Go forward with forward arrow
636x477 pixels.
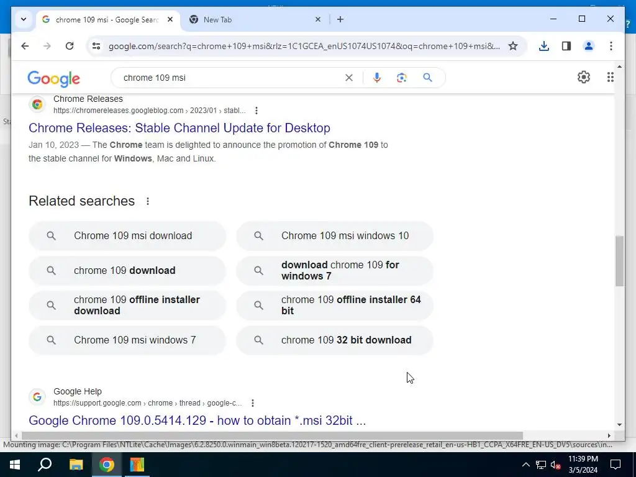(x=47, y=46)
